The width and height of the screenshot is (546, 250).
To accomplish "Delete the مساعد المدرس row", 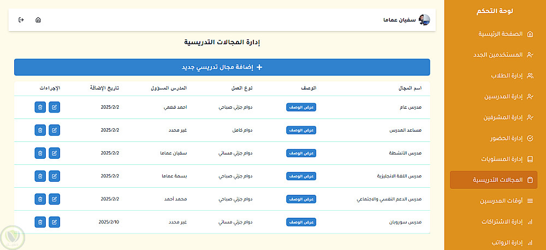I will click(40, 130).
